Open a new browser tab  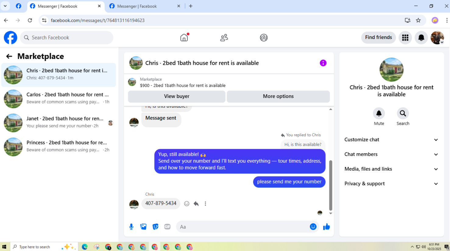[x=191, y=6]
